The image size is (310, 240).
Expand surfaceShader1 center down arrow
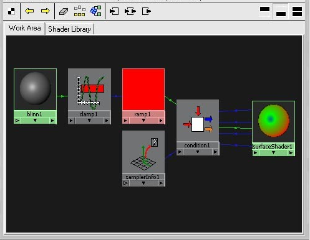273,153
